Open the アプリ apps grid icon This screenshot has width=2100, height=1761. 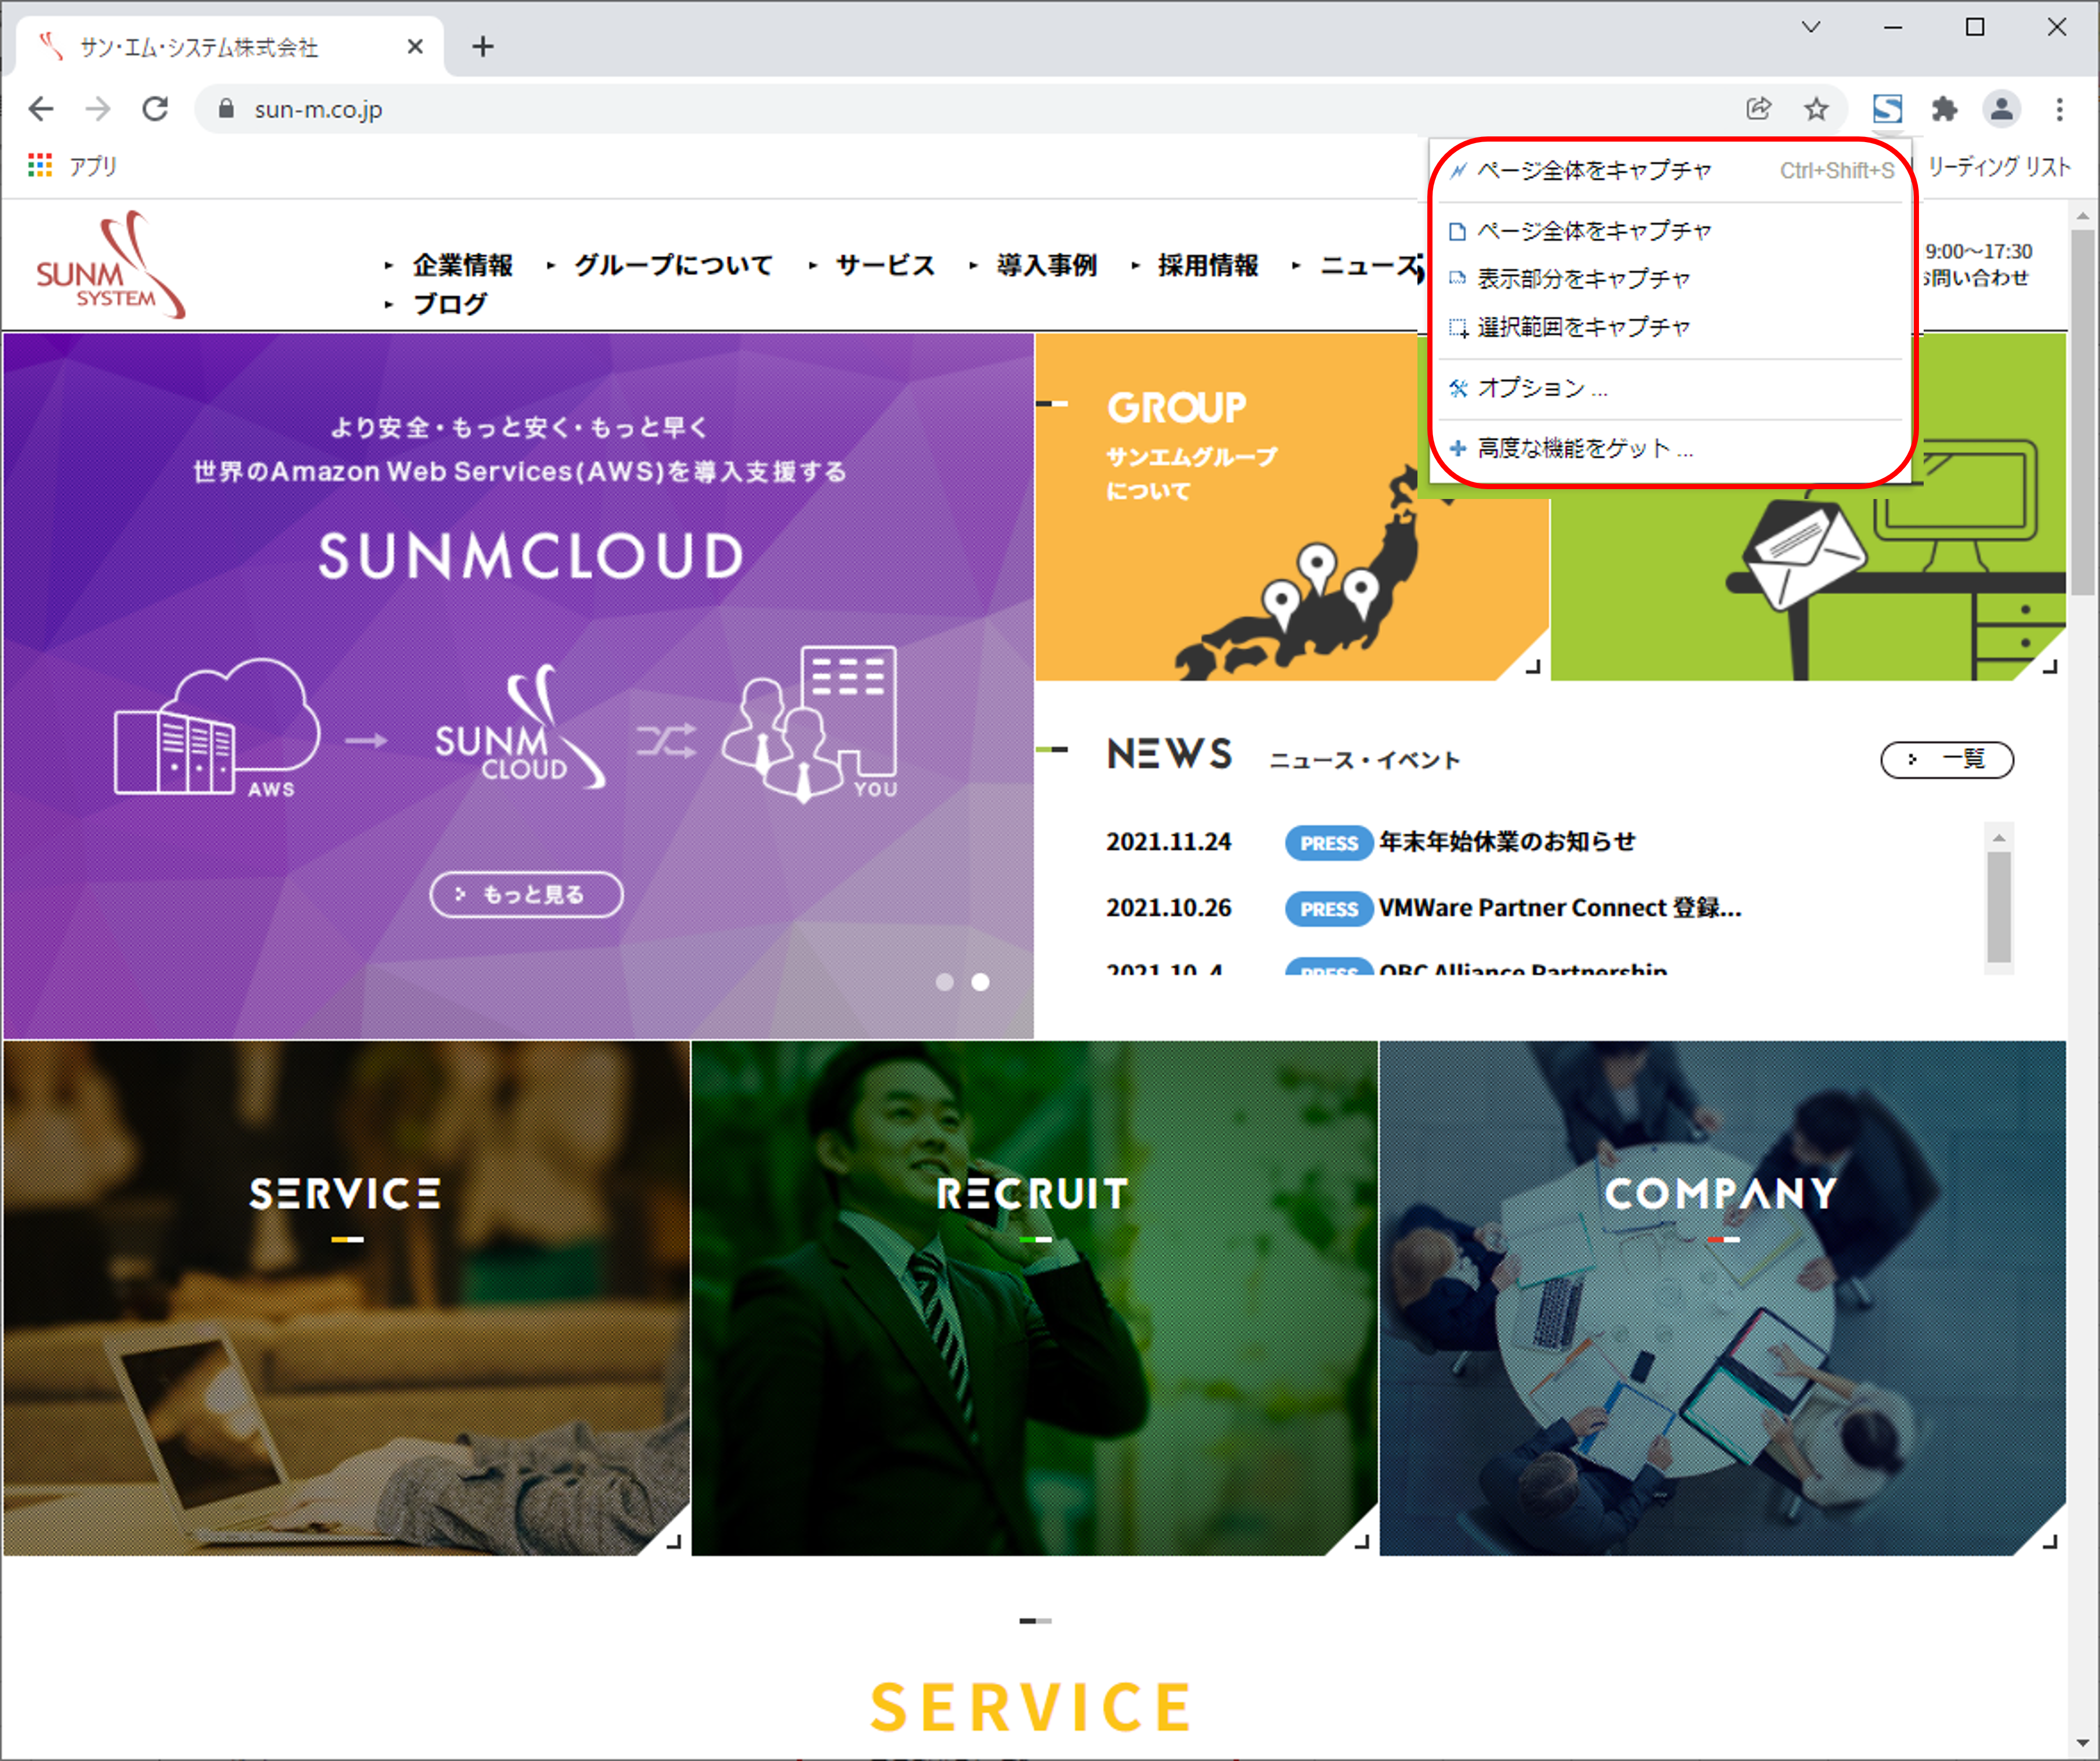pos(40,165)
